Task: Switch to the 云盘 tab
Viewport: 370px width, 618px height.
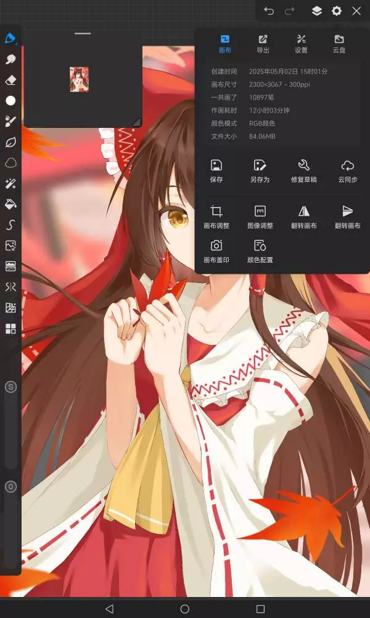Action: tap(339, 44)
